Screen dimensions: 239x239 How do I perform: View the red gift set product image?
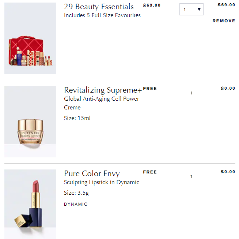click(30, 38)
